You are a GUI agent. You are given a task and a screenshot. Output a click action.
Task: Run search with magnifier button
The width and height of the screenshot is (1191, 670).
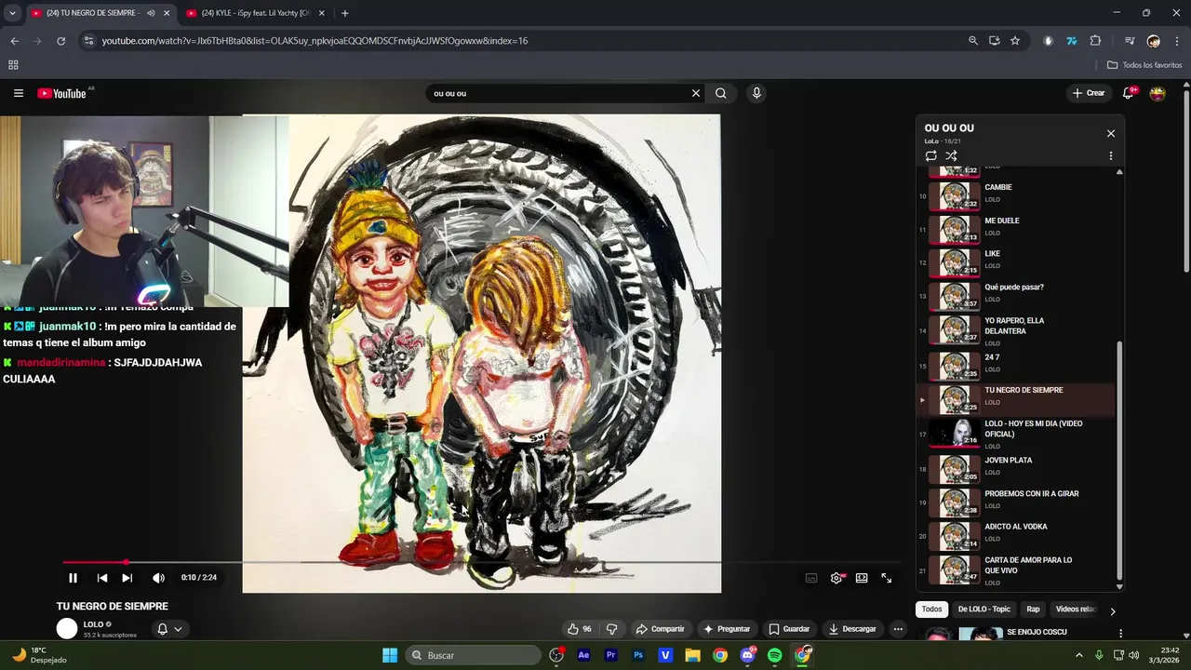pyautogui.click(x=721, y=93)
